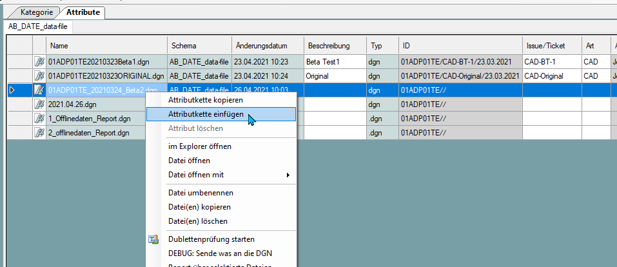This screenshot has width=617, height=267.
Task: Click file icon of 01ADP01TE20210323Beta1.dgn row
Action: [39, 62]
